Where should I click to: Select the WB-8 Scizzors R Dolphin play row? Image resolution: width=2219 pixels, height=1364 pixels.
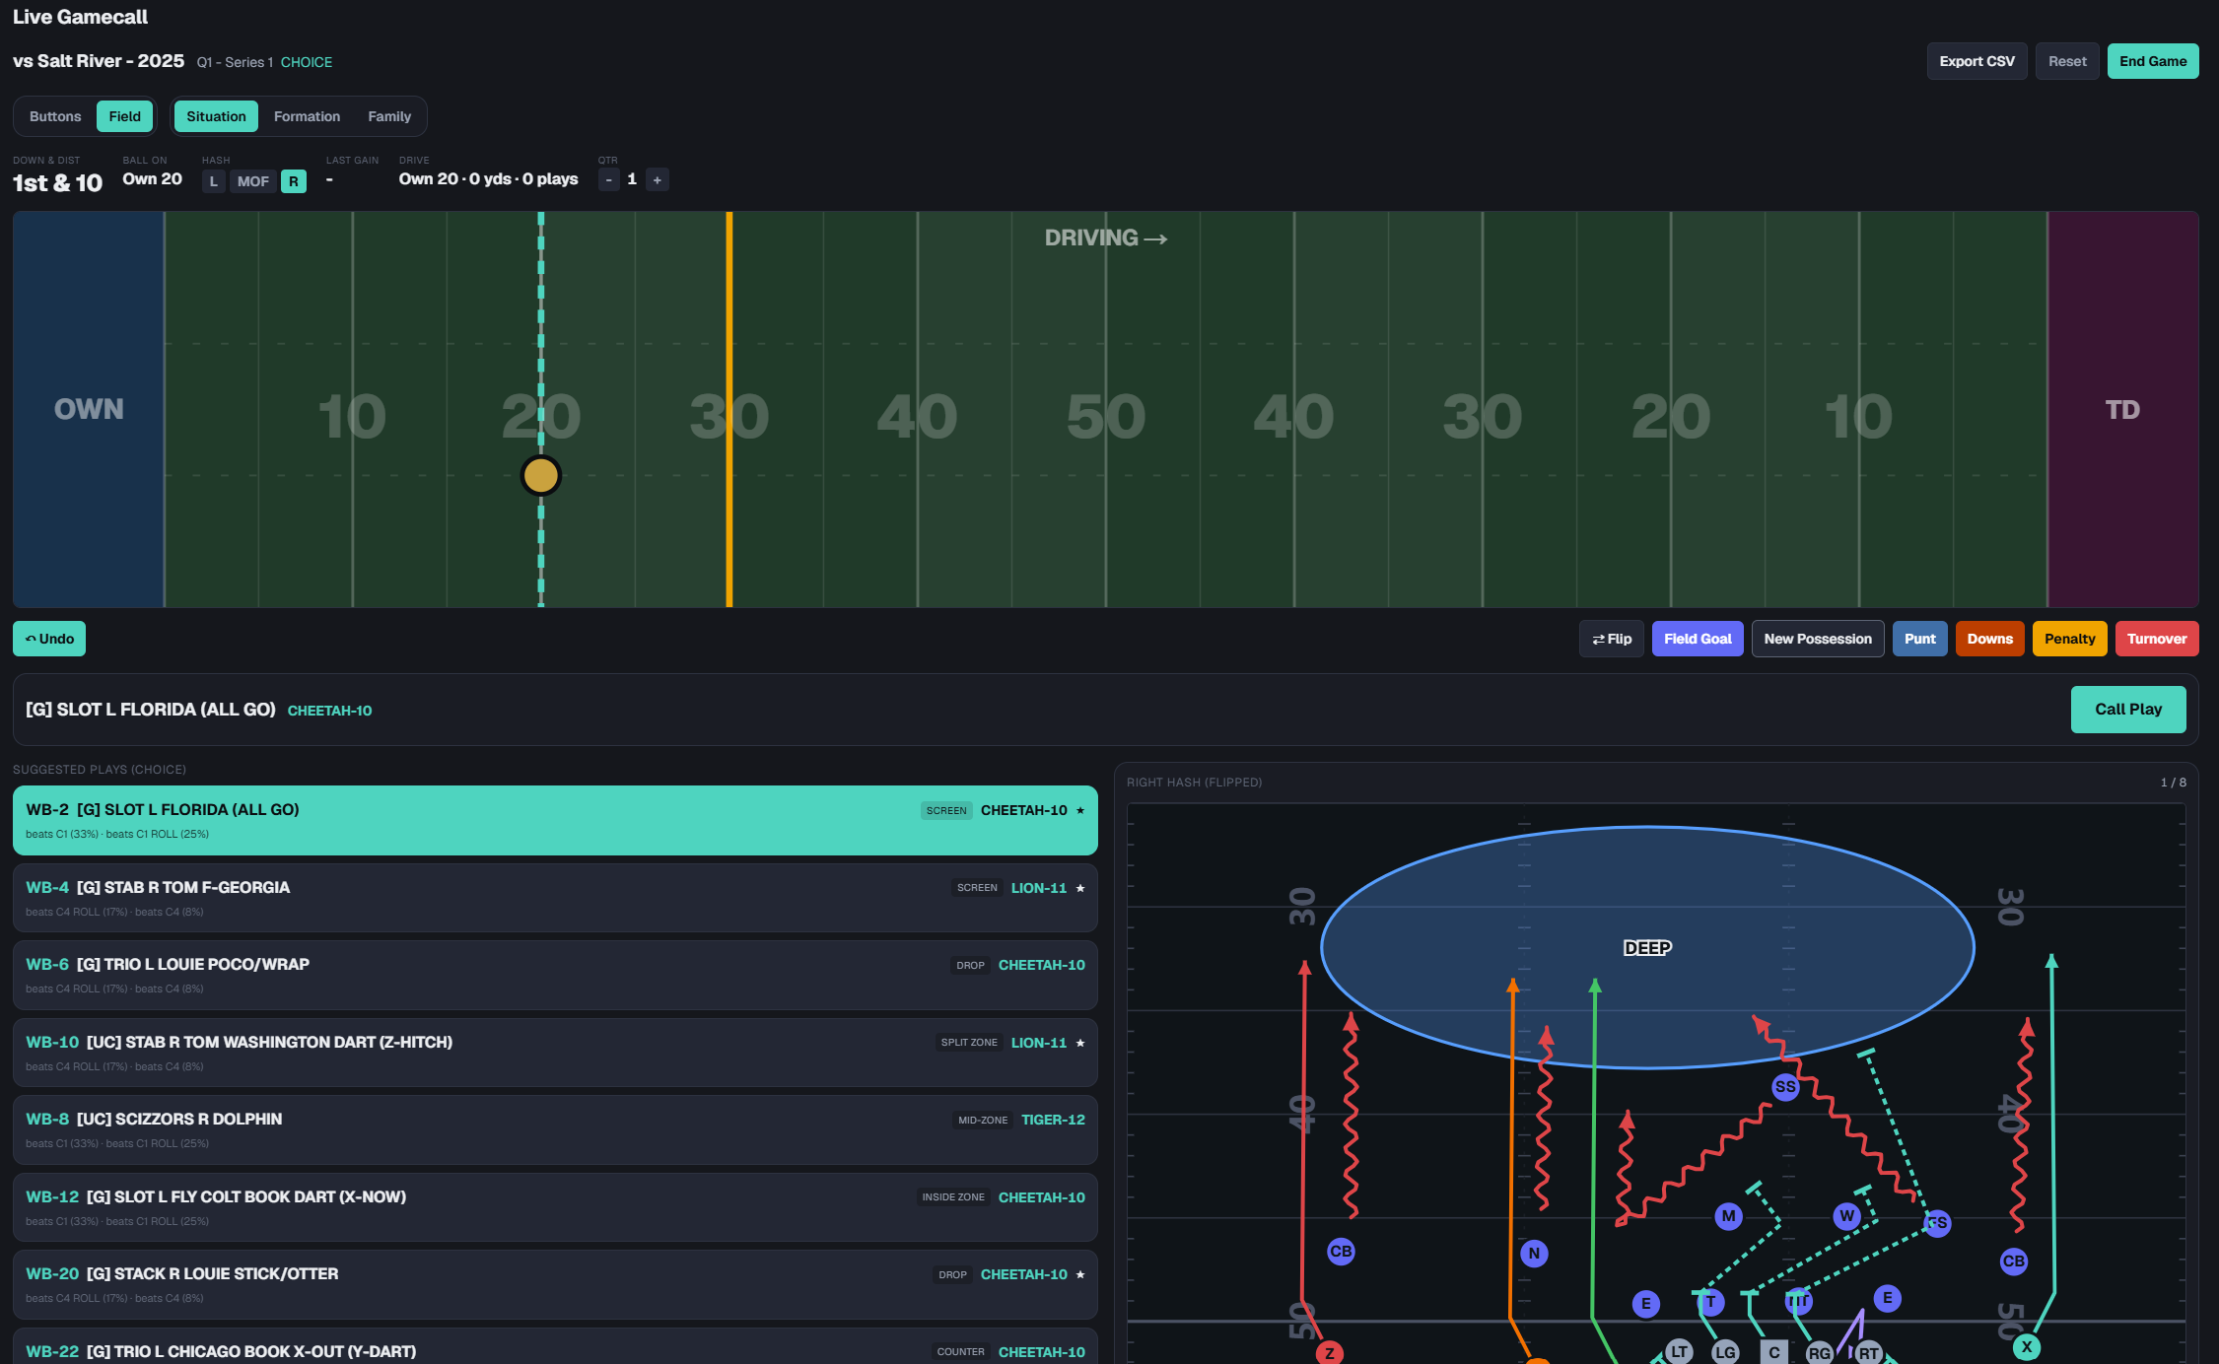click(555, 1129)
